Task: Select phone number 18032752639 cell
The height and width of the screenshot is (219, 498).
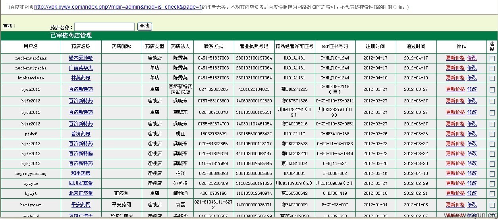Action: tap(213, 134)
